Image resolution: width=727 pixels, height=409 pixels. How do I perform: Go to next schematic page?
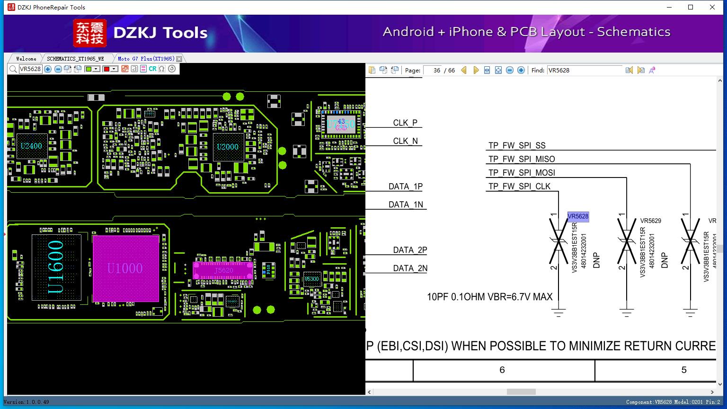coord(476,70)
